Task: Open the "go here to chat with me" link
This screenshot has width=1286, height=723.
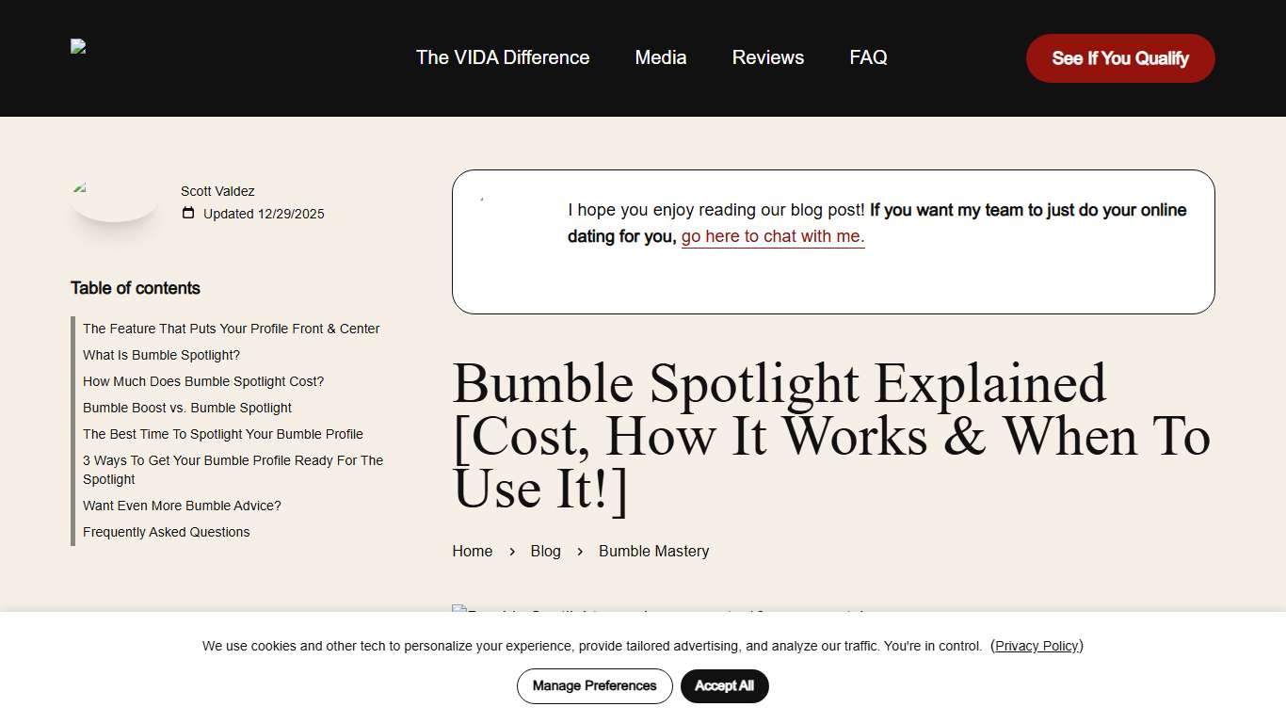Action: (771, 236)
